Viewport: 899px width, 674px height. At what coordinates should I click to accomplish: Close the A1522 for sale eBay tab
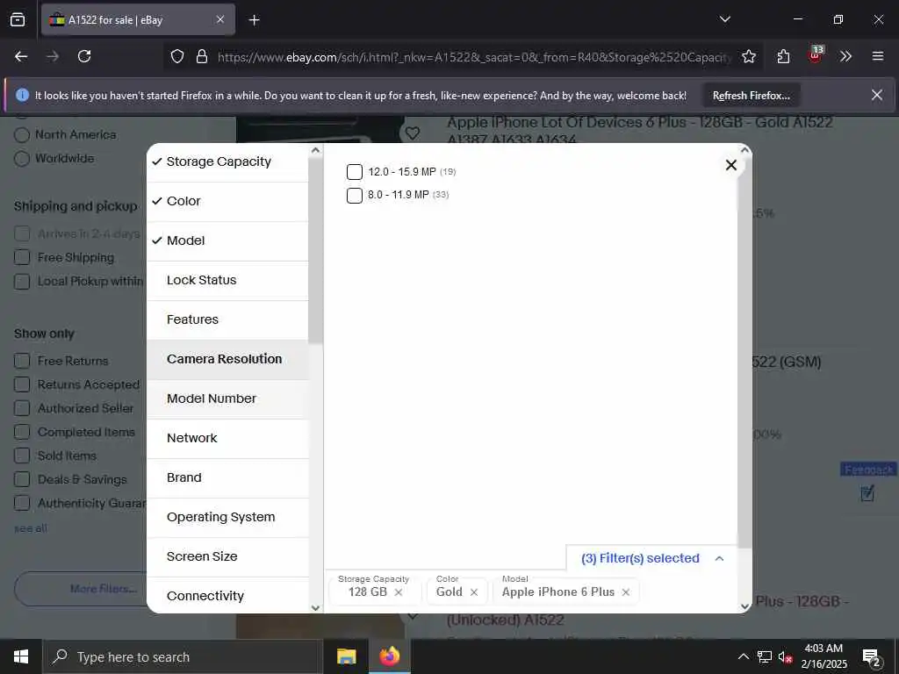pos(220,19)
